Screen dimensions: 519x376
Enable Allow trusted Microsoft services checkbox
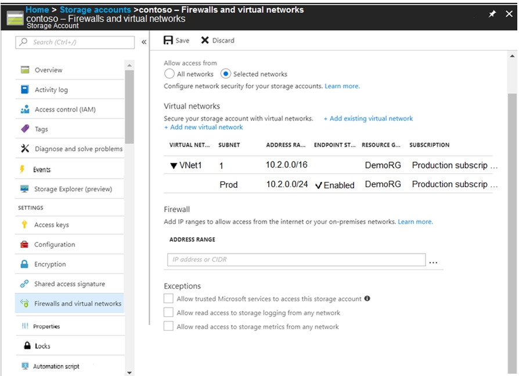click(x=168, y=299)
